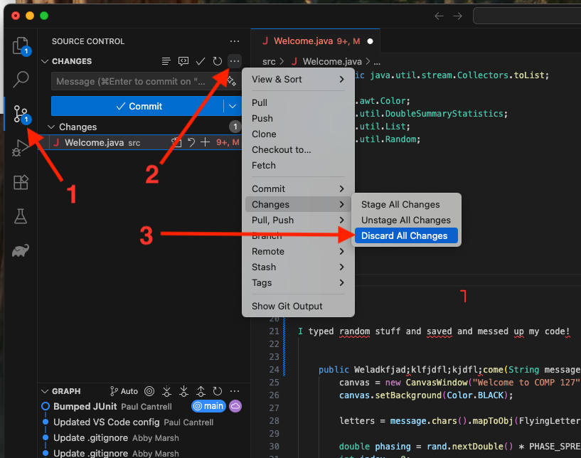Open the Explorer view icon

pyautogui.click(x=21, y=46)
